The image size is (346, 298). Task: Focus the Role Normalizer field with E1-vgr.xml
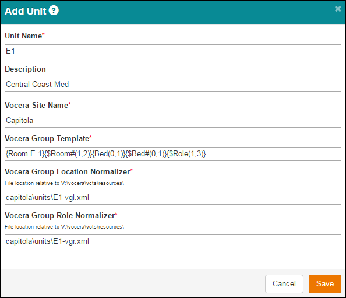coord(173,241)
